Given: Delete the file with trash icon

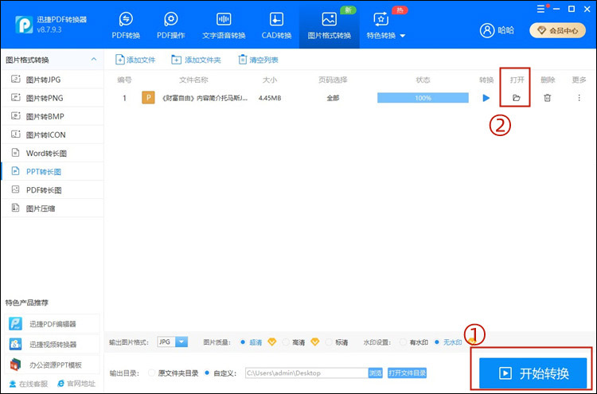Looking at the screenshot, I should (x=547, y=98).
